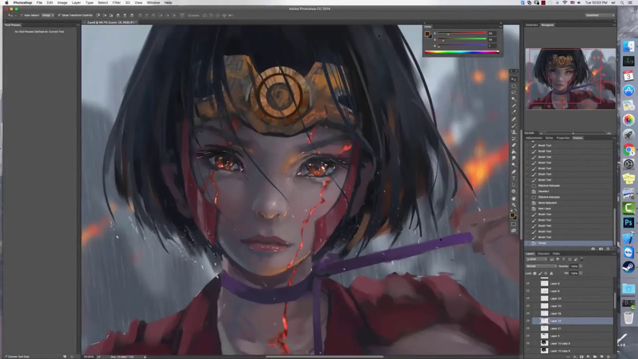Viewport: 638px width, 359px height.
Task: Open the Fill slider arrow
Action: pyautogui.click(x=581, y=273)
